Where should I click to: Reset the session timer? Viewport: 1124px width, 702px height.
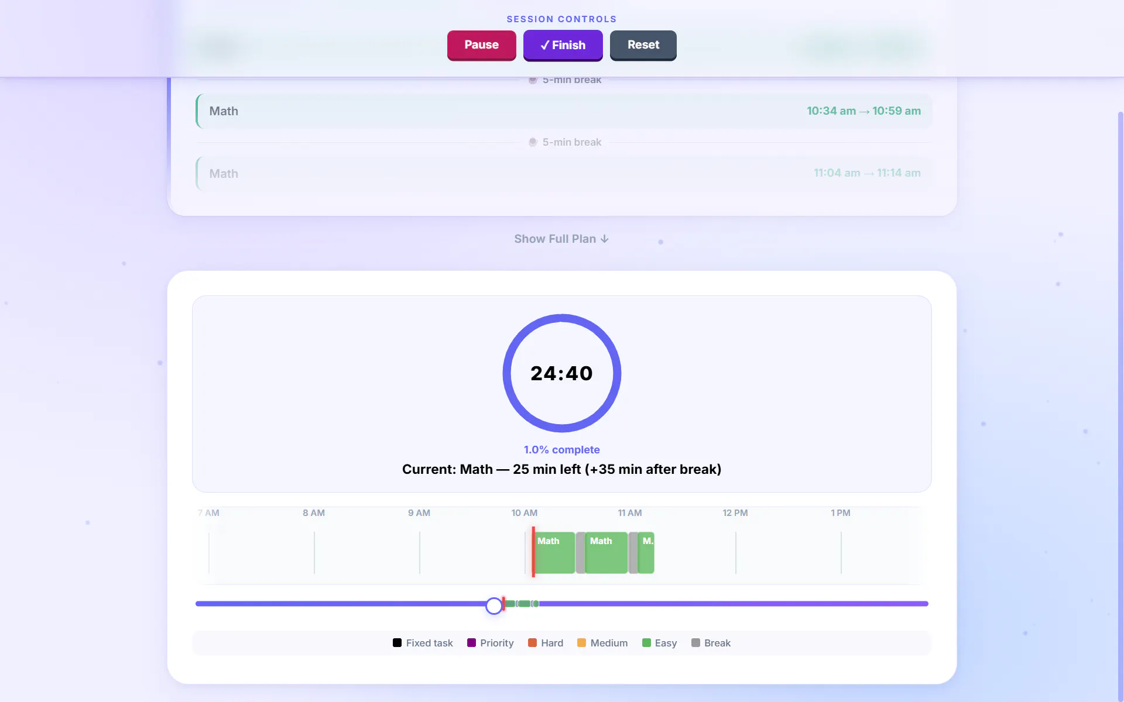coord(643,45)
